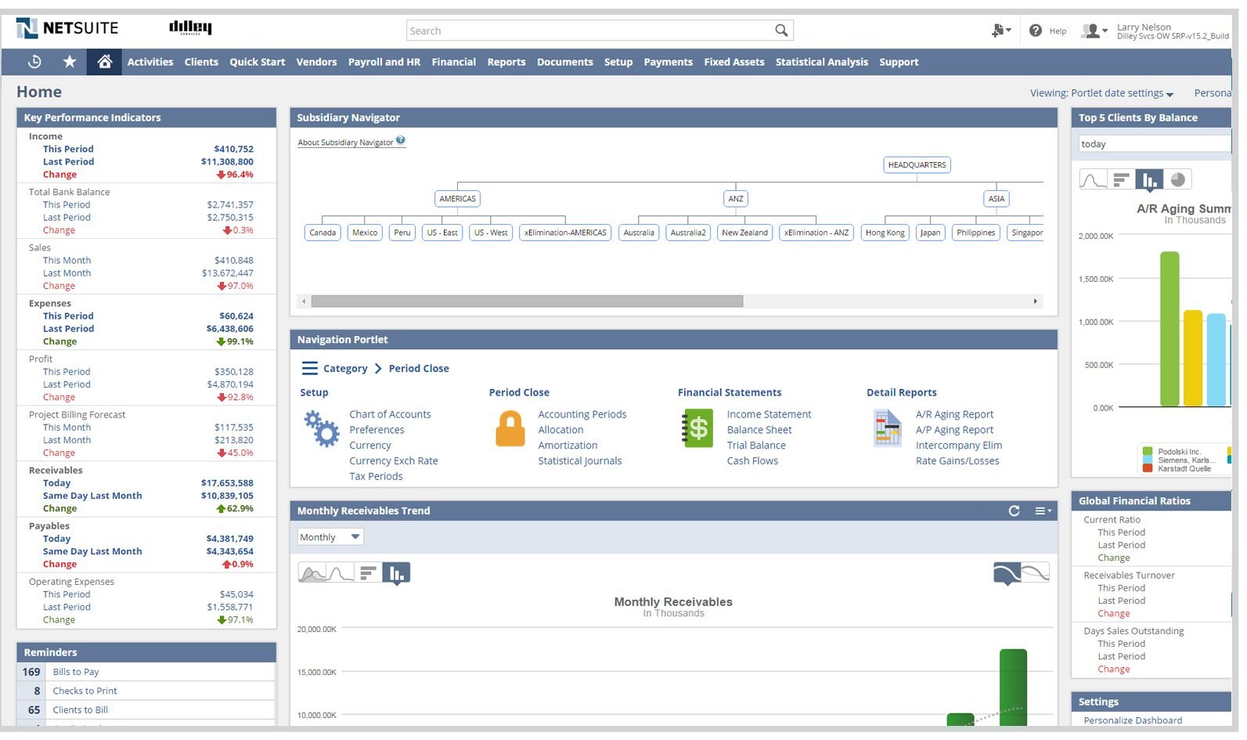Select bar chart in Top 5 Clients
Screen dimensions: 1247x740
click(1121, 180)
